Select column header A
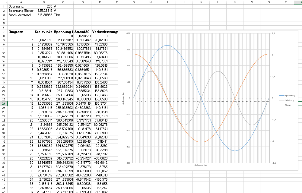Viewport: 302px width, 193px height. 21,2
